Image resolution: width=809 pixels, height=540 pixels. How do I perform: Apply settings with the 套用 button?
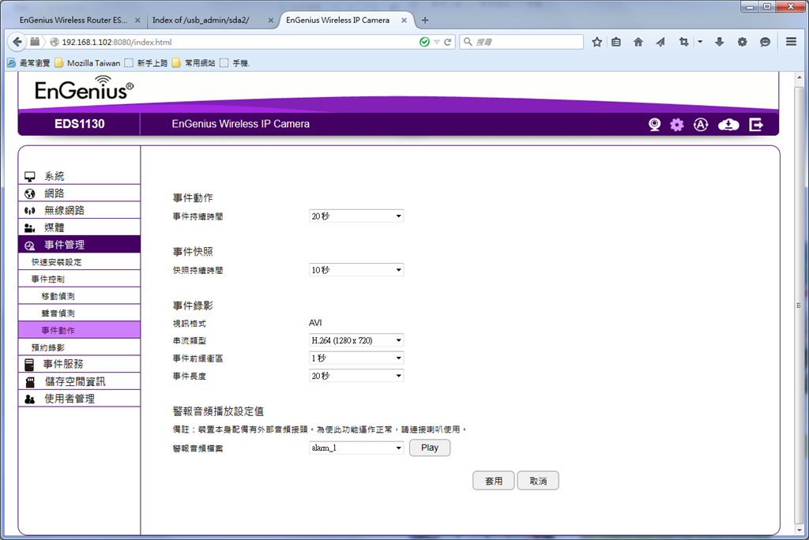point(493,481)
